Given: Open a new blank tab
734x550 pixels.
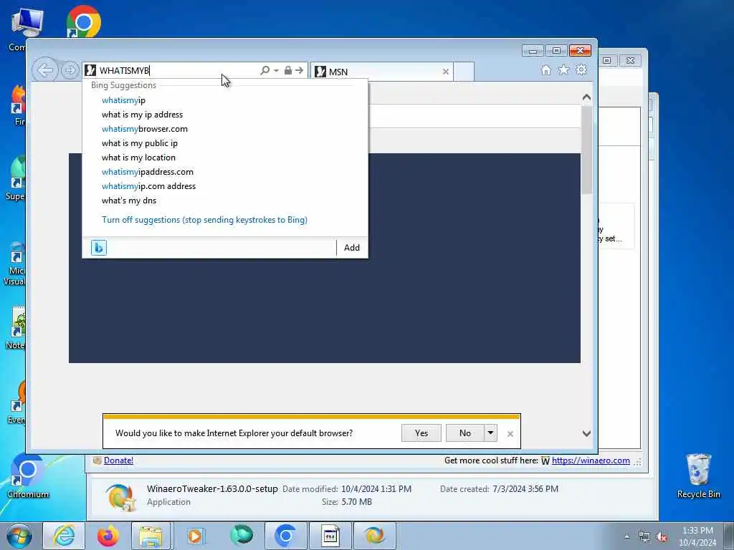Looking at the screenshot, I should (464, 72).
